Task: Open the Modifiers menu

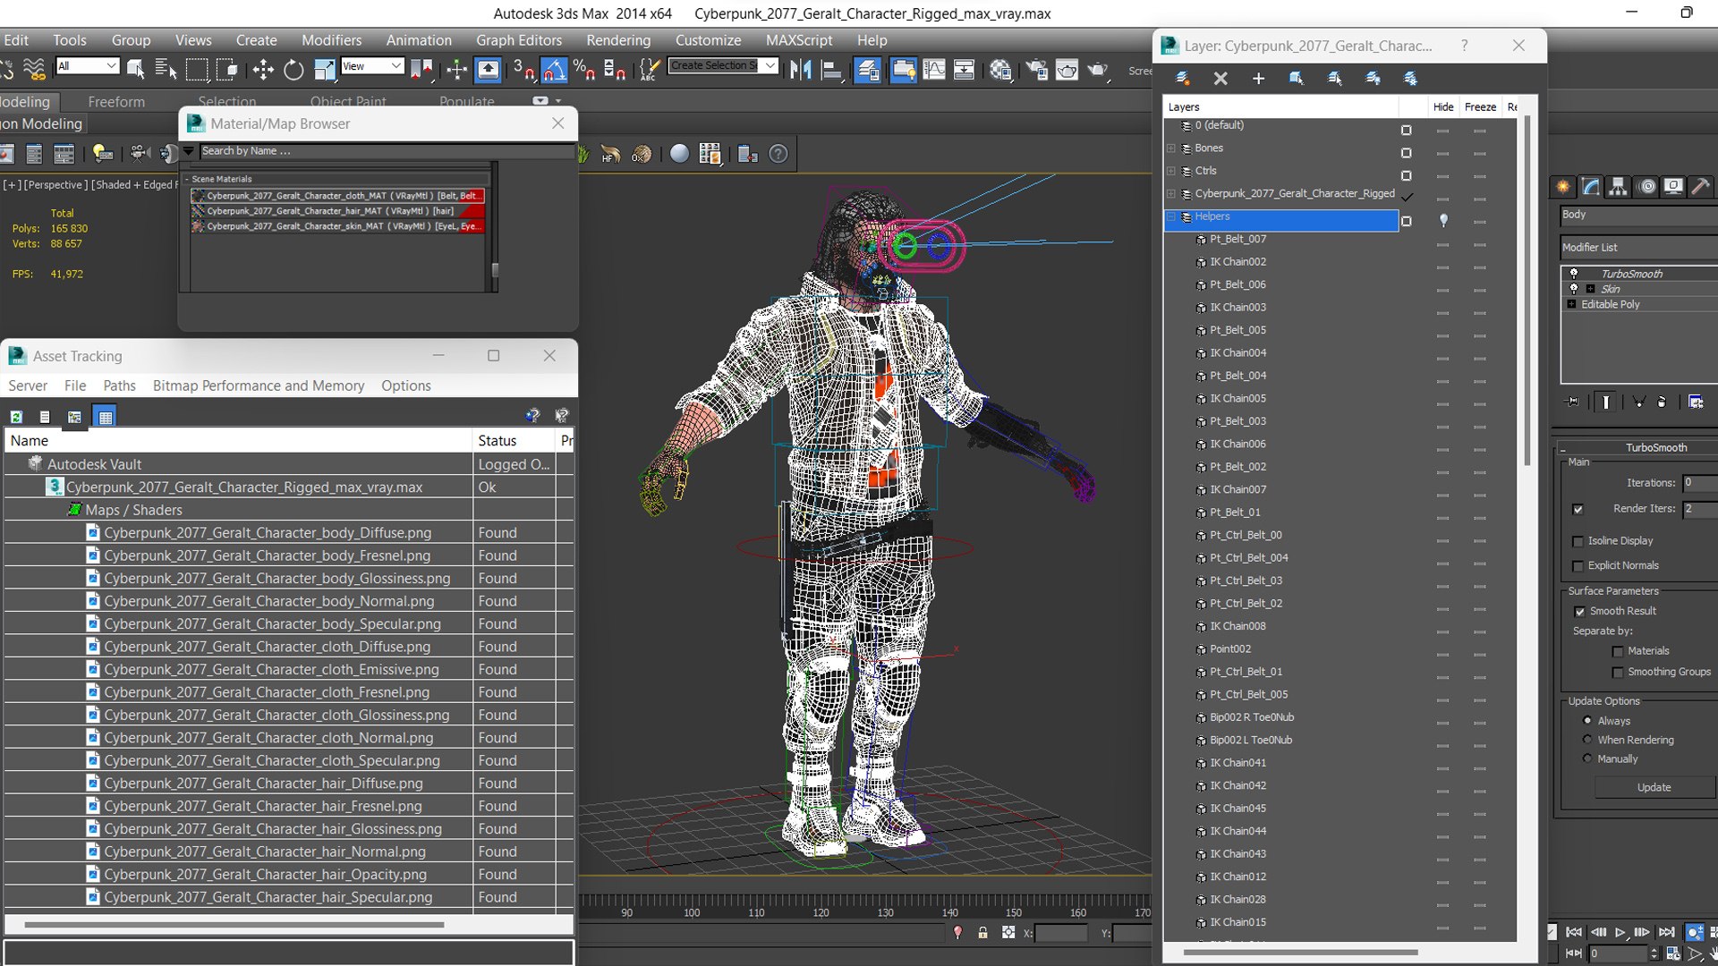Action: (x=331, y=40)
